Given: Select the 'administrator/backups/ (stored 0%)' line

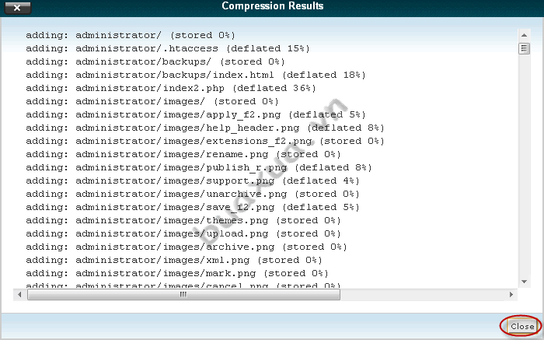Looking at the screenshot, I should click(155, 61).
